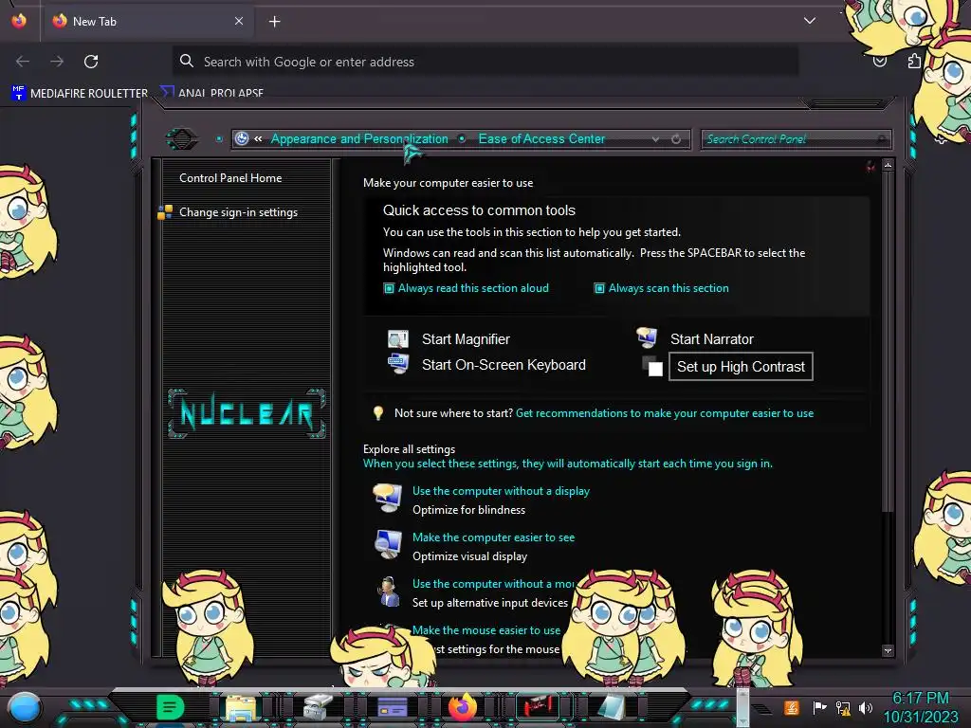Open Control Panel Home

230,177
